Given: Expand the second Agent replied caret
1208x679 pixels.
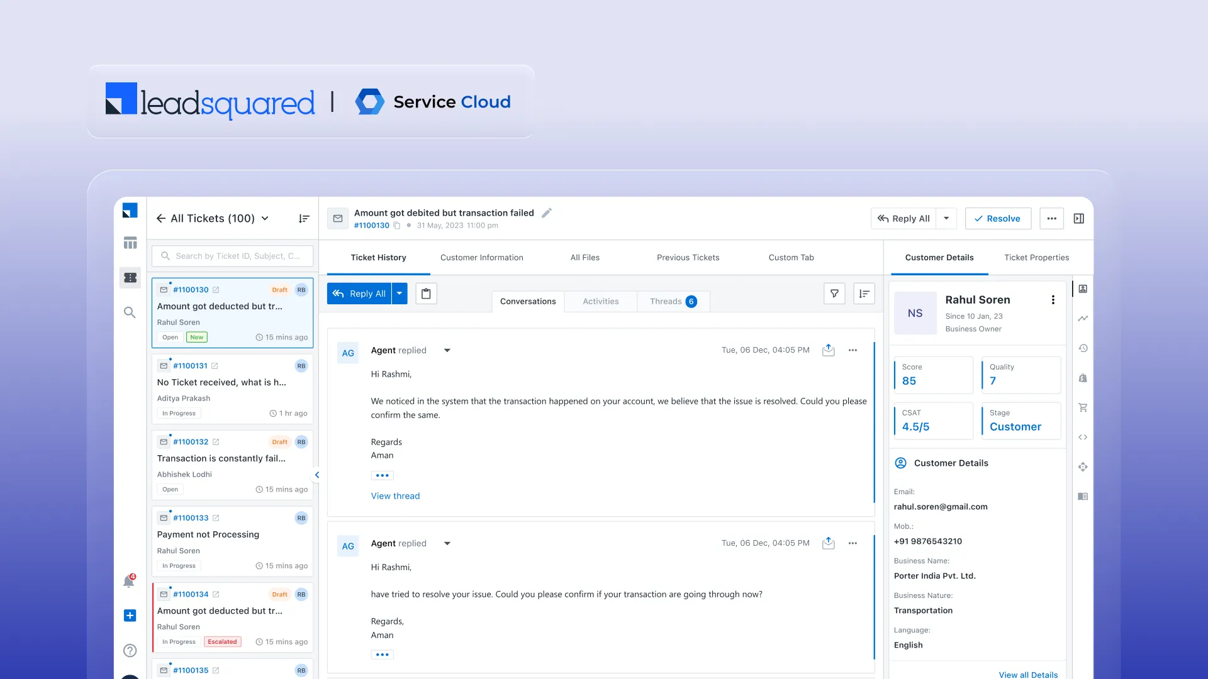Looking at the screenshot, I should pos(447,543).
